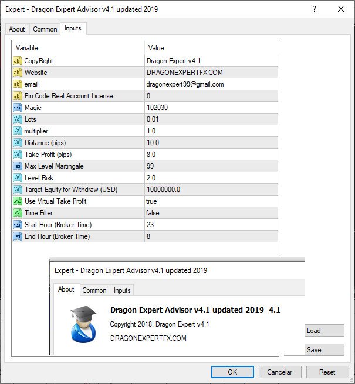The width and height of the screenshot is (355, 384).
Task: Click DRAGONEXPERTFX.COM text in About panel
Action: (148, 338)
